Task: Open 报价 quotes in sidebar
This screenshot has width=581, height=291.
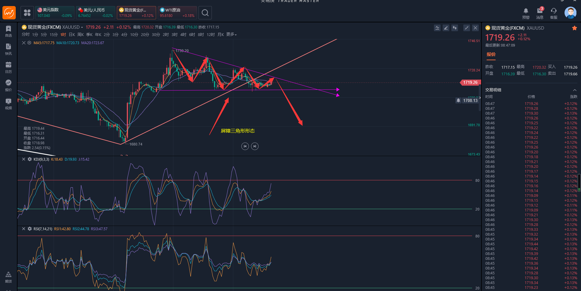Action: 8,86
